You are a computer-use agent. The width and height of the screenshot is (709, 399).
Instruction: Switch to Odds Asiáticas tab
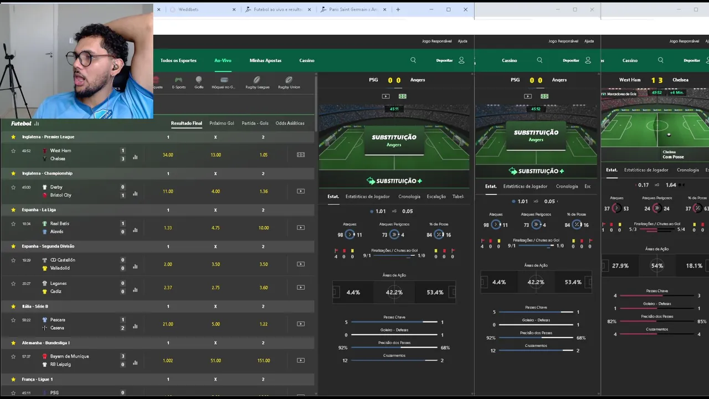tap(290, 123)
